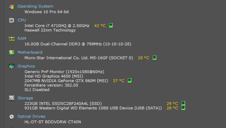Click the green indicator next to Intel SSD 29 °C
Viewport: 226px width, 128px height.
pos(183,103)
